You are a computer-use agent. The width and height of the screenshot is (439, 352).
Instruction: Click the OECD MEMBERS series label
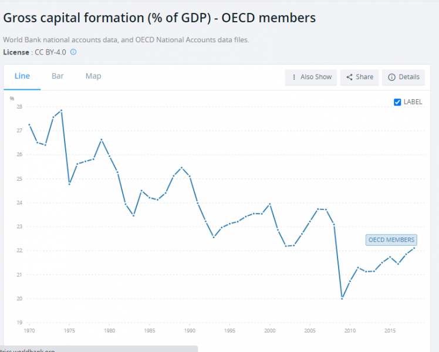point(391,239)
